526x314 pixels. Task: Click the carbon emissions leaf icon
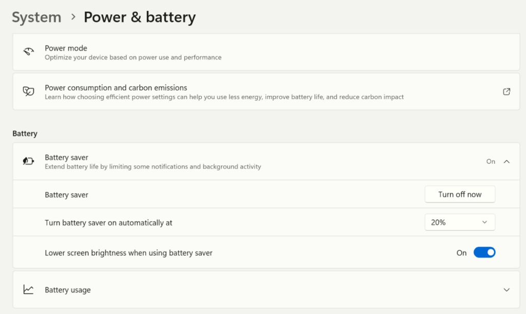(29, 92)
